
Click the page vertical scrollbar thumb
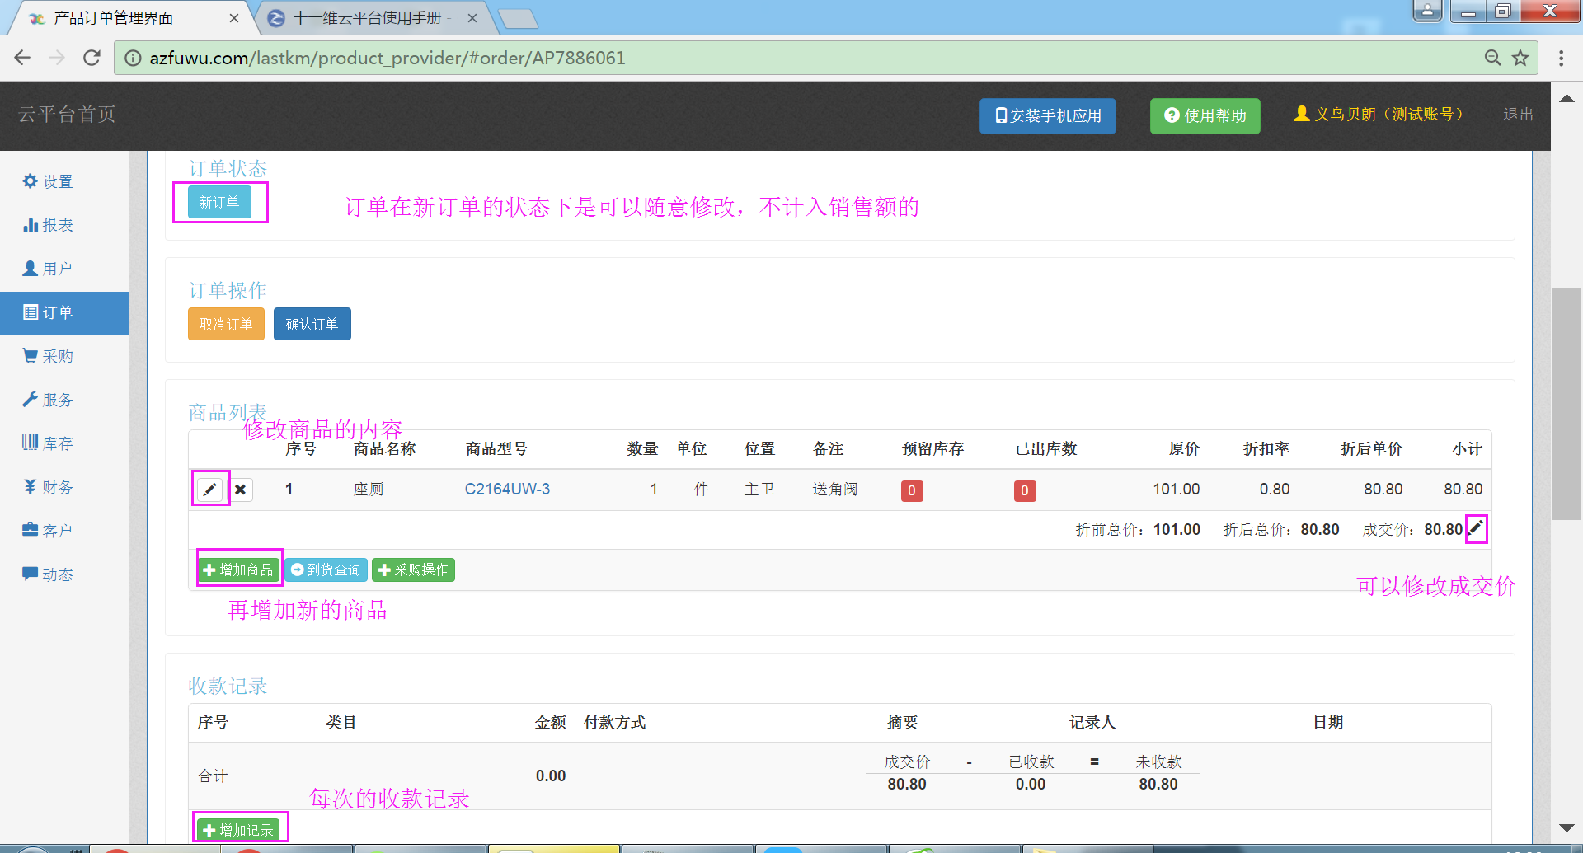[x=1566, y=404]
